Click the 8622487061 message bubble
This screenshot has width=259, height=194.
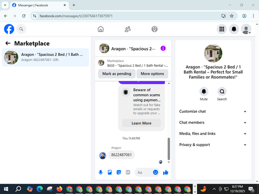pos(121,155)
